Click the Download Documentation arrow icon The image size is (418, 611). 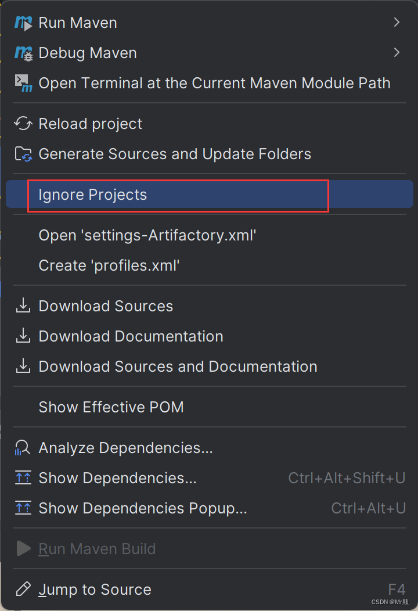pyautogui.click(x=22, y=336)
